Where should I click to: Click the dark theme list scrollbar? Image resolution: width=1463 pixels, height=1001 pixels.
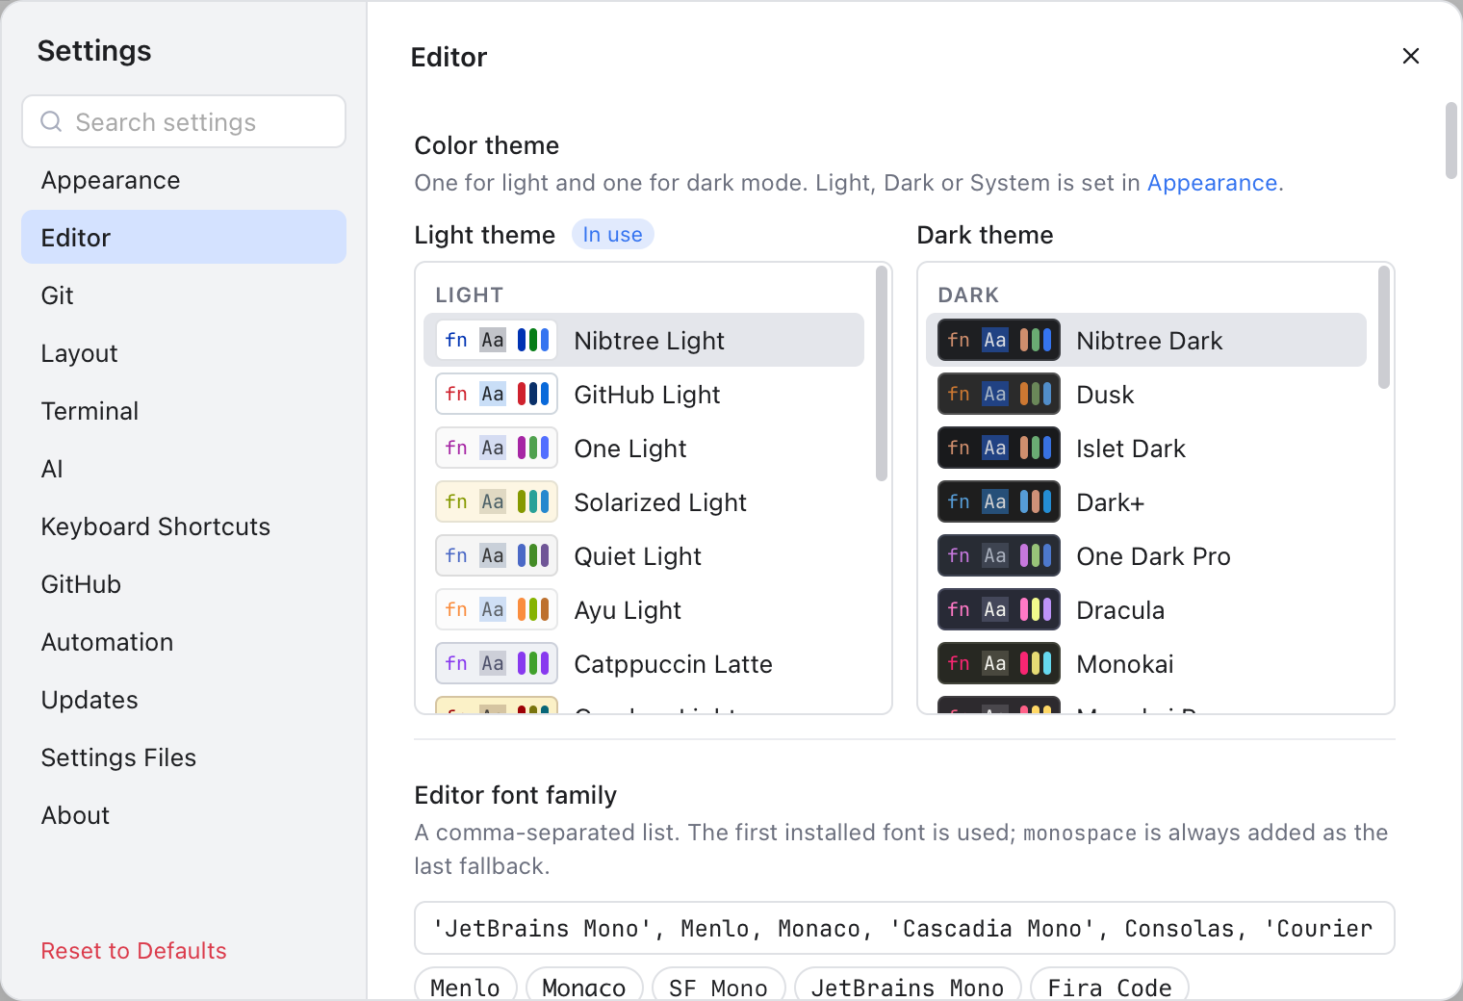pos(1384,327)
